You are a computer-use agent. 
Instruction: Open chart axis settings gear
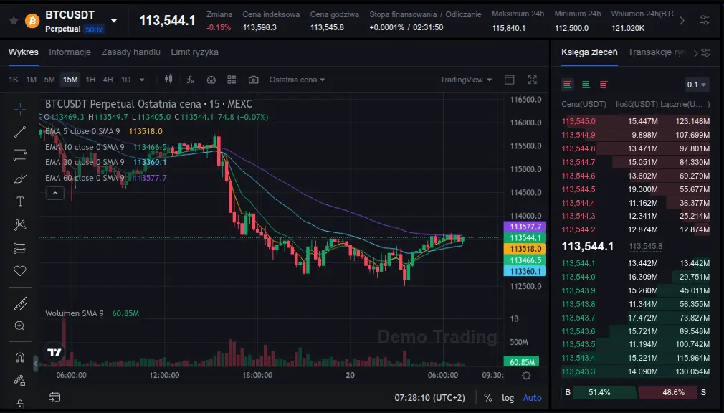click(526, 376)
